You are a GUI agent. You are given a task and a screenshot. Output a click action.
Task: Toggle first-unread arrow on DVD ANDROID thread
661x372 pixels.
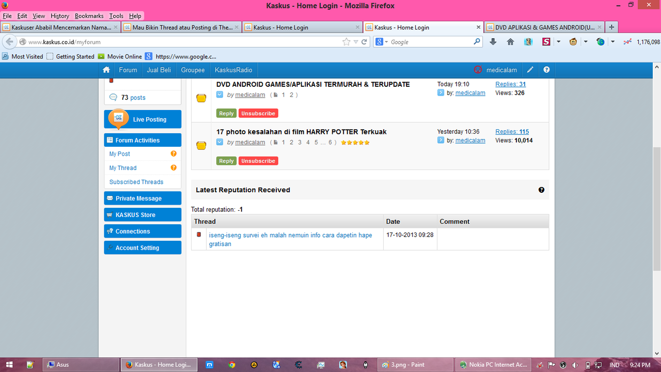[x=219, y=95]
